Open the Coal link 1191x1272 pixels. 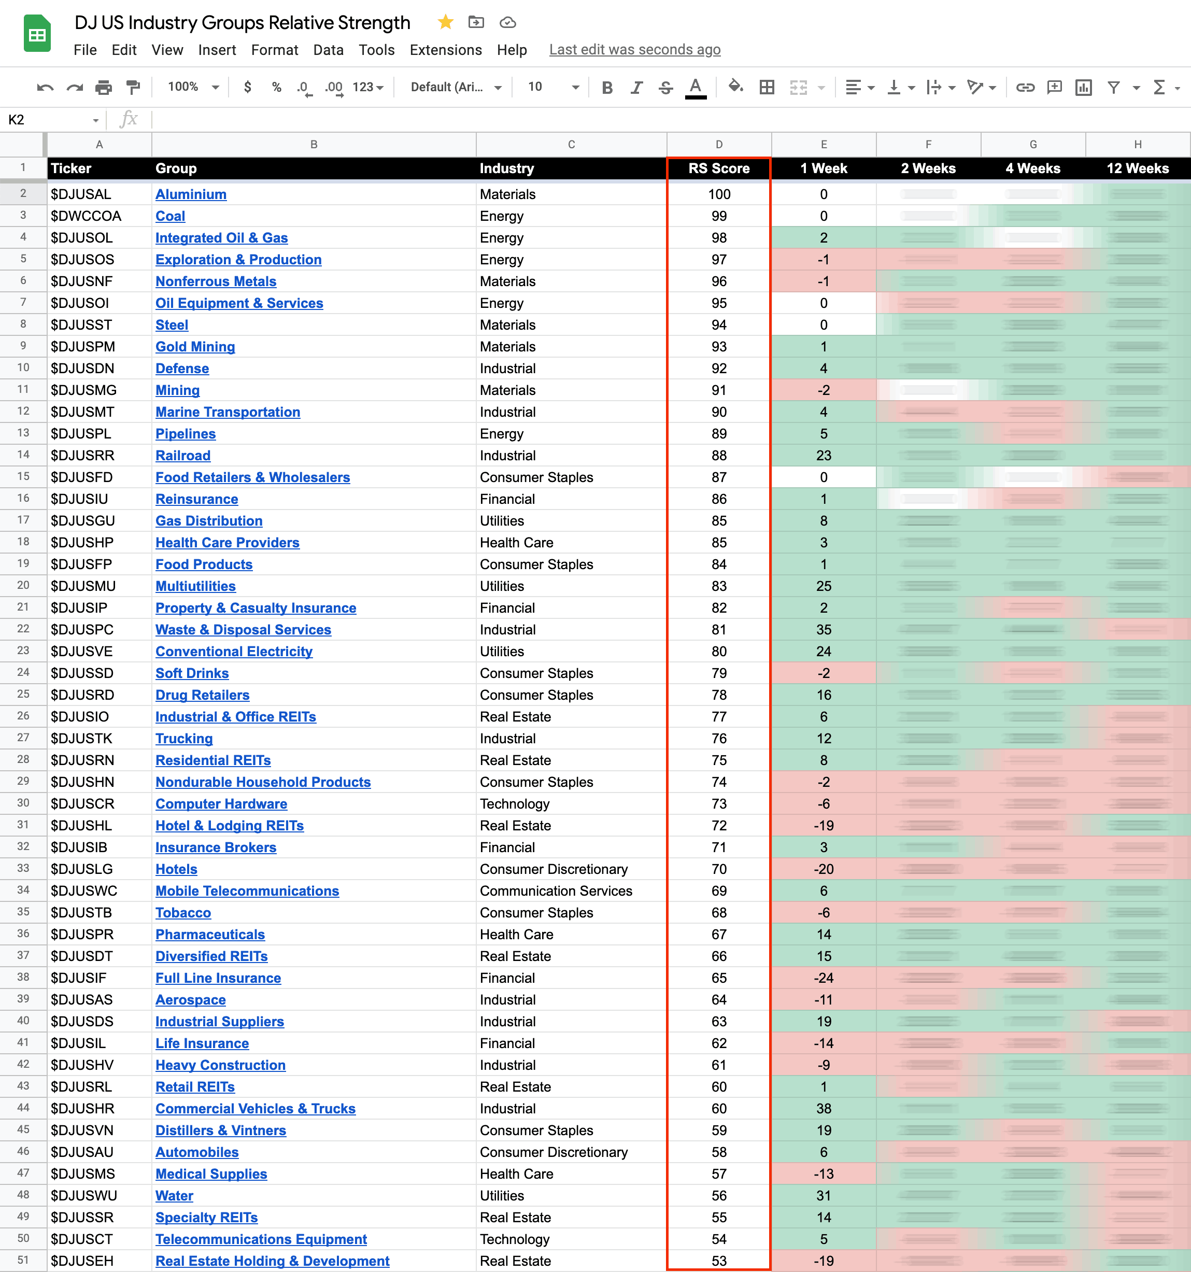tap(170, 216)
